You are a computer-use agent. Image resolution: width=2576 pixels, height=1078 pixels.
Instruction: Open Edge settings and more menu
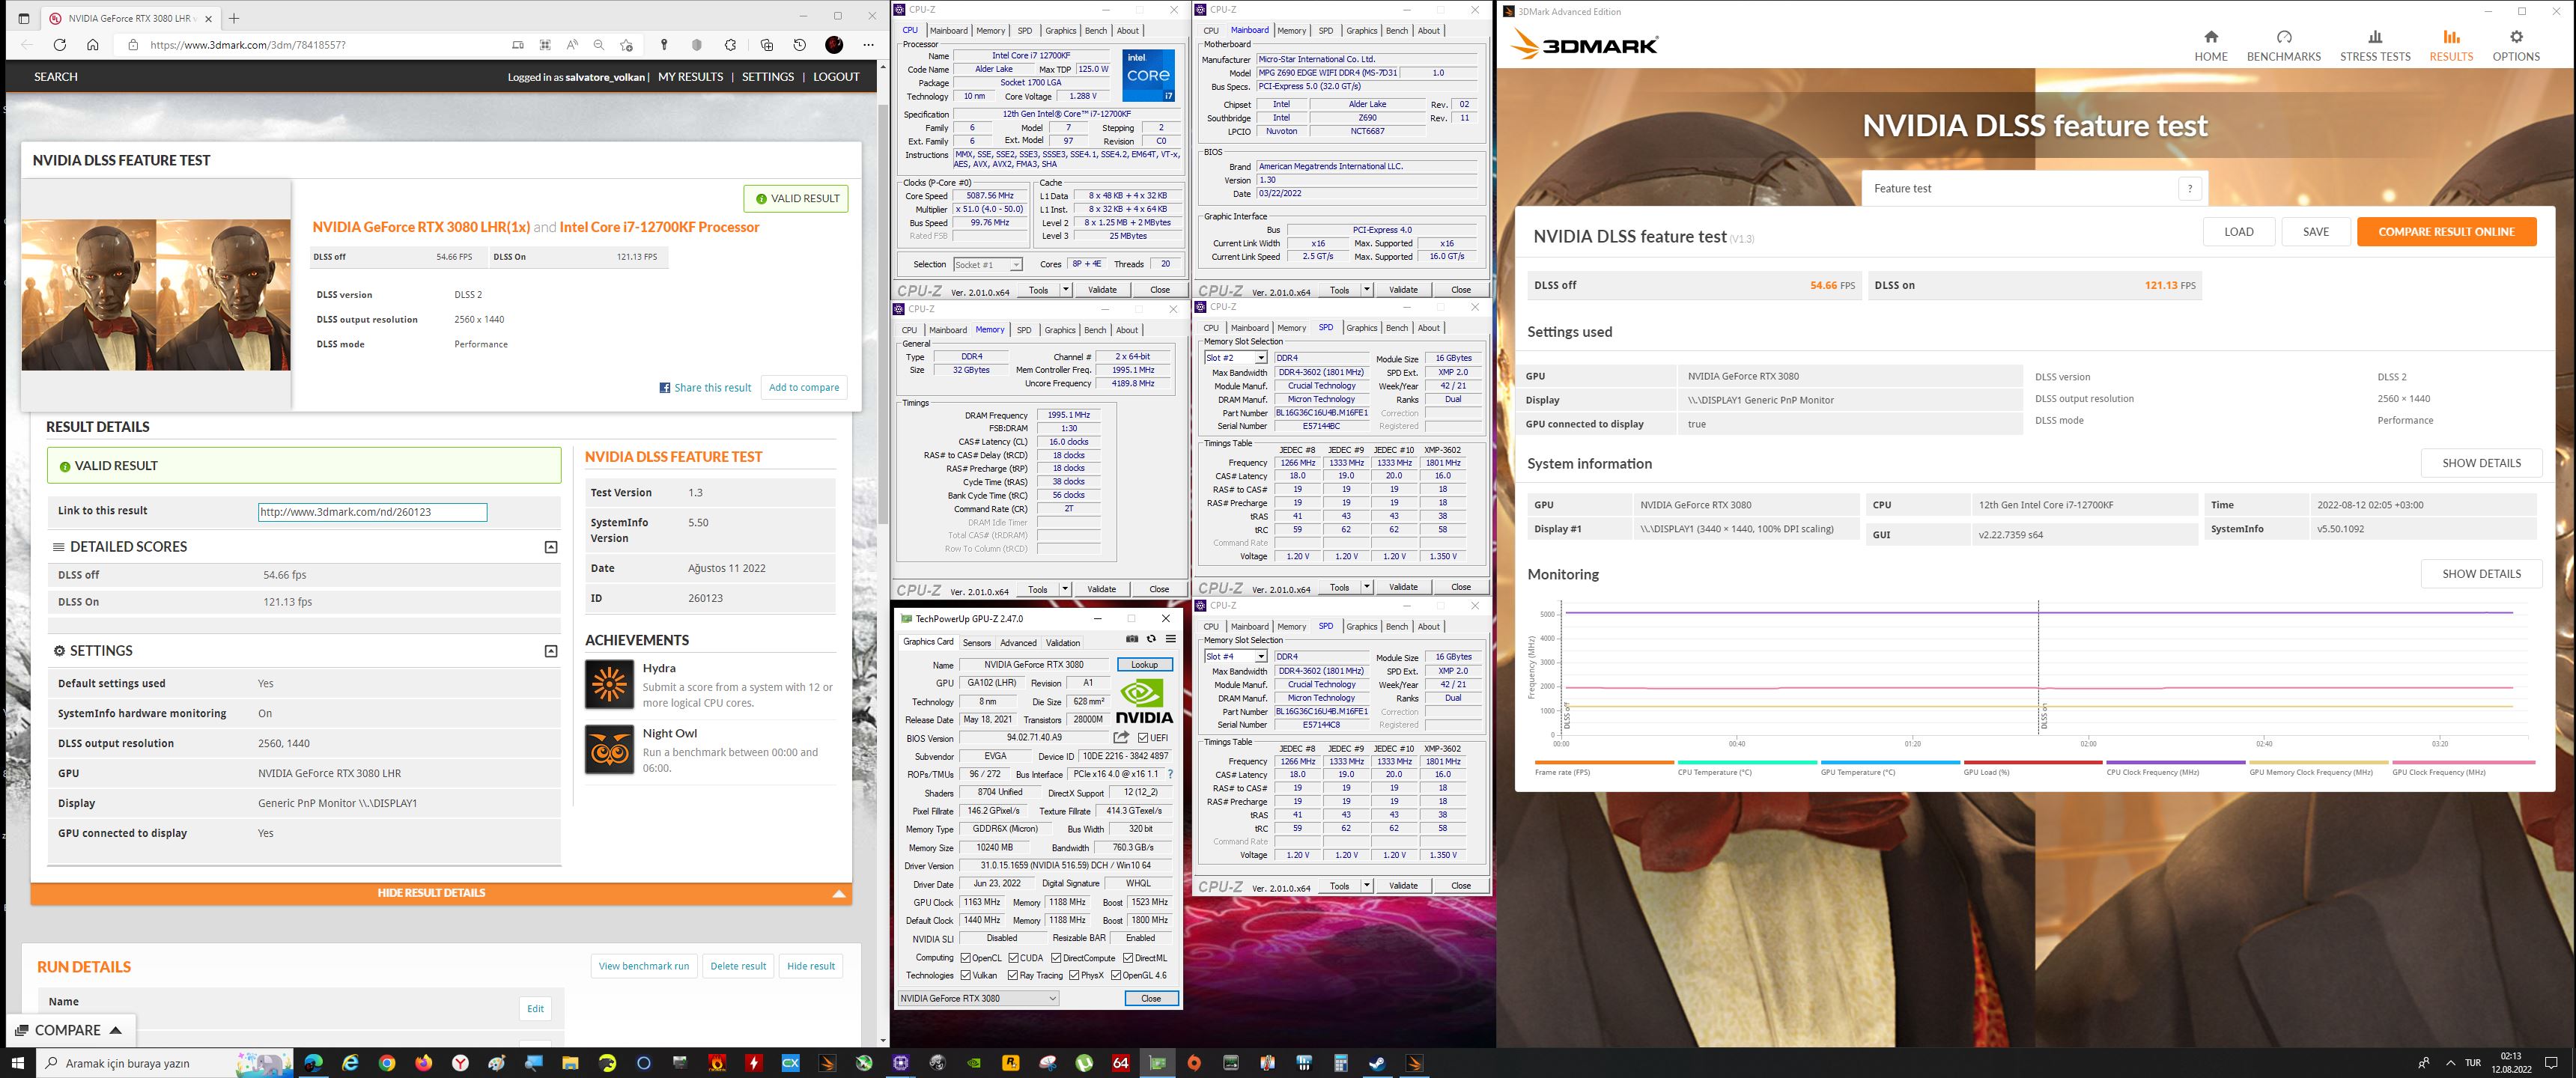click(868, 45)
